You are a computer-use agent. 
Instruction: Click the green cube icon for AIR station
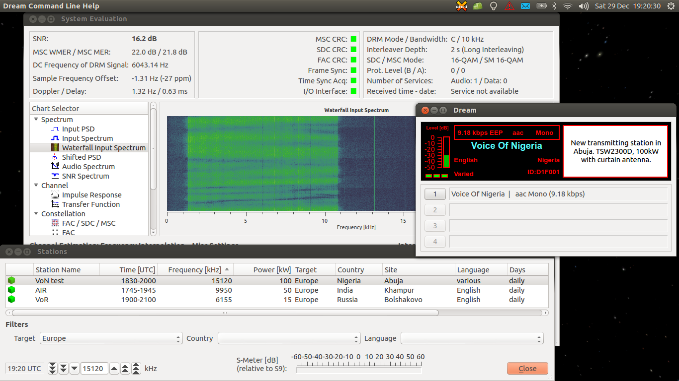pyautogui.click(x=11, y=290)
